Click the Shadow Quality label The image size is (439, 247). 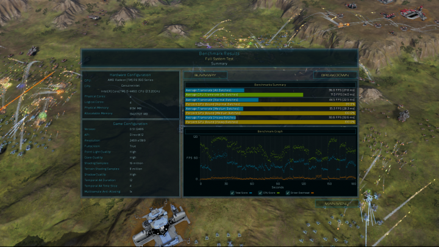pyautogui.click(x=95, y=174)
